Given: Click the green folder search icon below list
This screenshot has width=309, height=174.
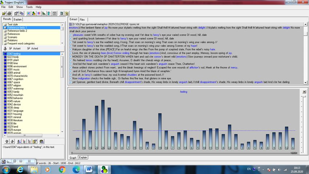Looking at the screenshot, I should point(41,142).
